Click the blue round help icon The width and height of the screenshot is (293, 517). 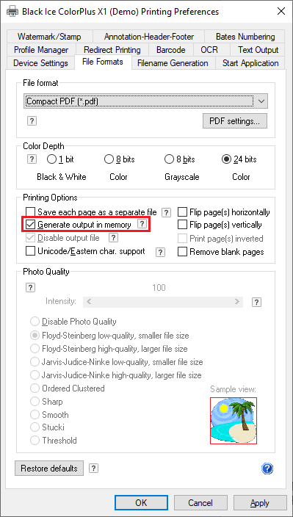pos(267,469)
